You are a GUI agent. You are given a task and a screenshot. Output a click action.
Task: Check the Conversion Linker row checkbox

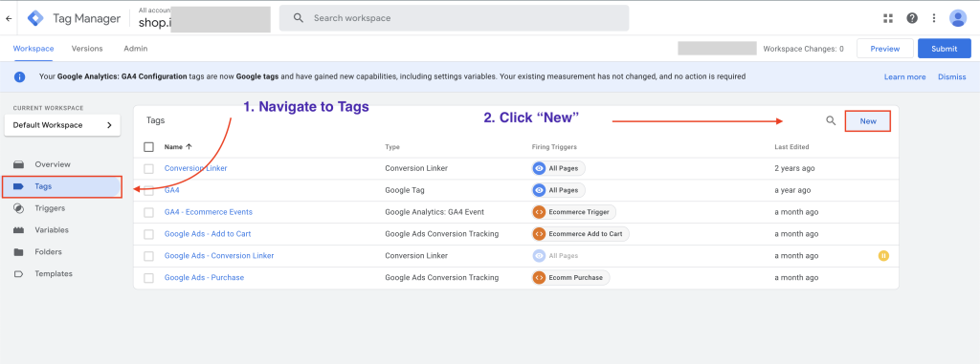[148, 168]
